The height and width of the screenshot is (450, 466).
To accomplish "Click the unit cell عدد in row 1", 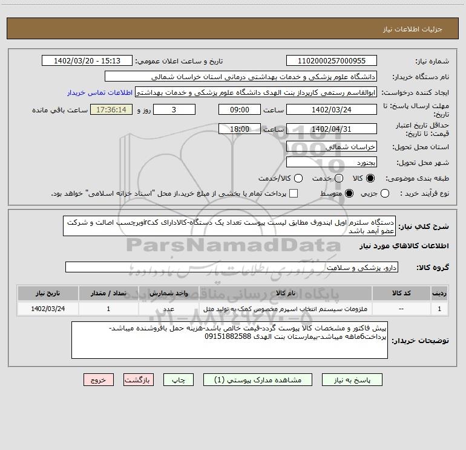I will pos(168,309).
